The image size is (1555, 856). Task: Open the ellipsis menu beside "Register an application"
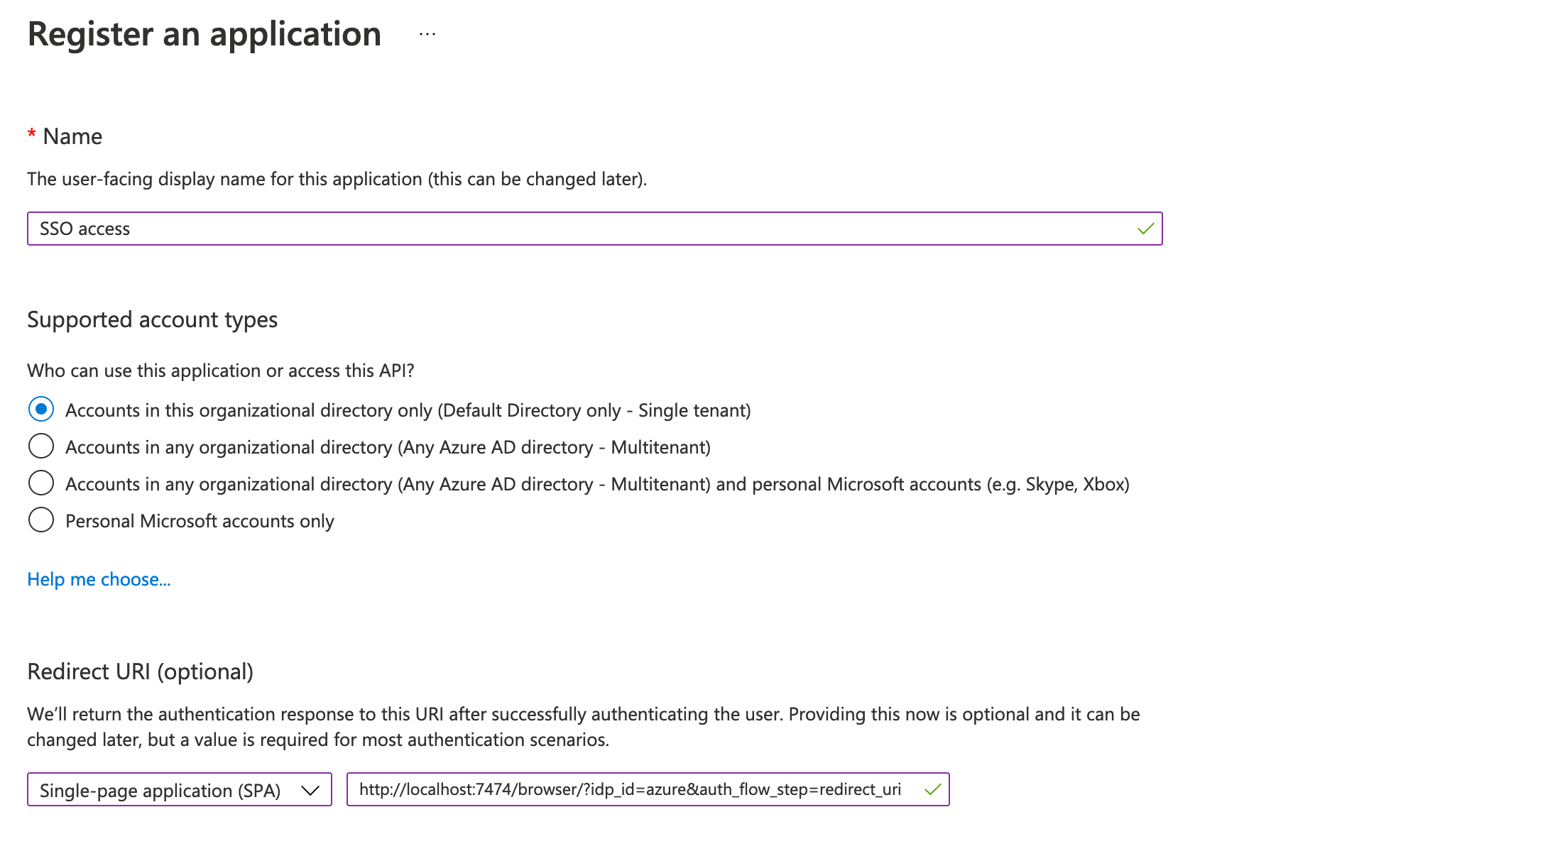(x=427, y=33)
